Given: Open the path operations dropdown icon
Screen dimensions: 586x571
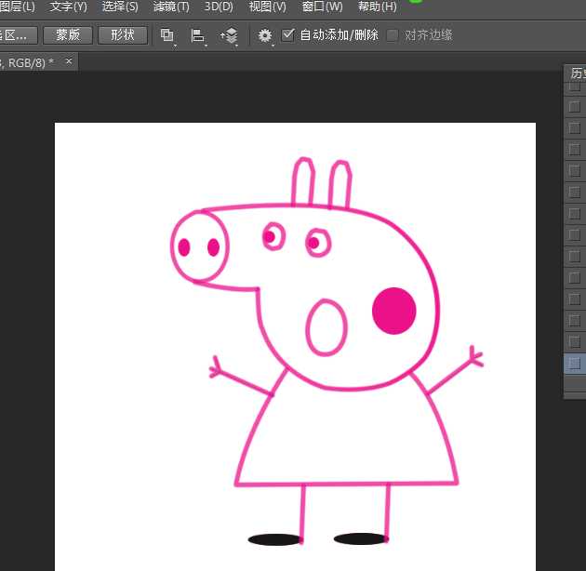Looking at the screenshot, I should click(x=167, y=35).
